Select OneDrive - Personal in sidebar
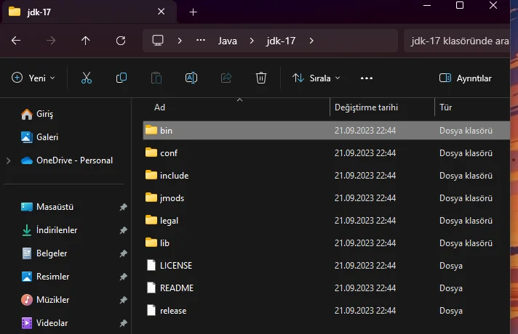 coord(67,160)
